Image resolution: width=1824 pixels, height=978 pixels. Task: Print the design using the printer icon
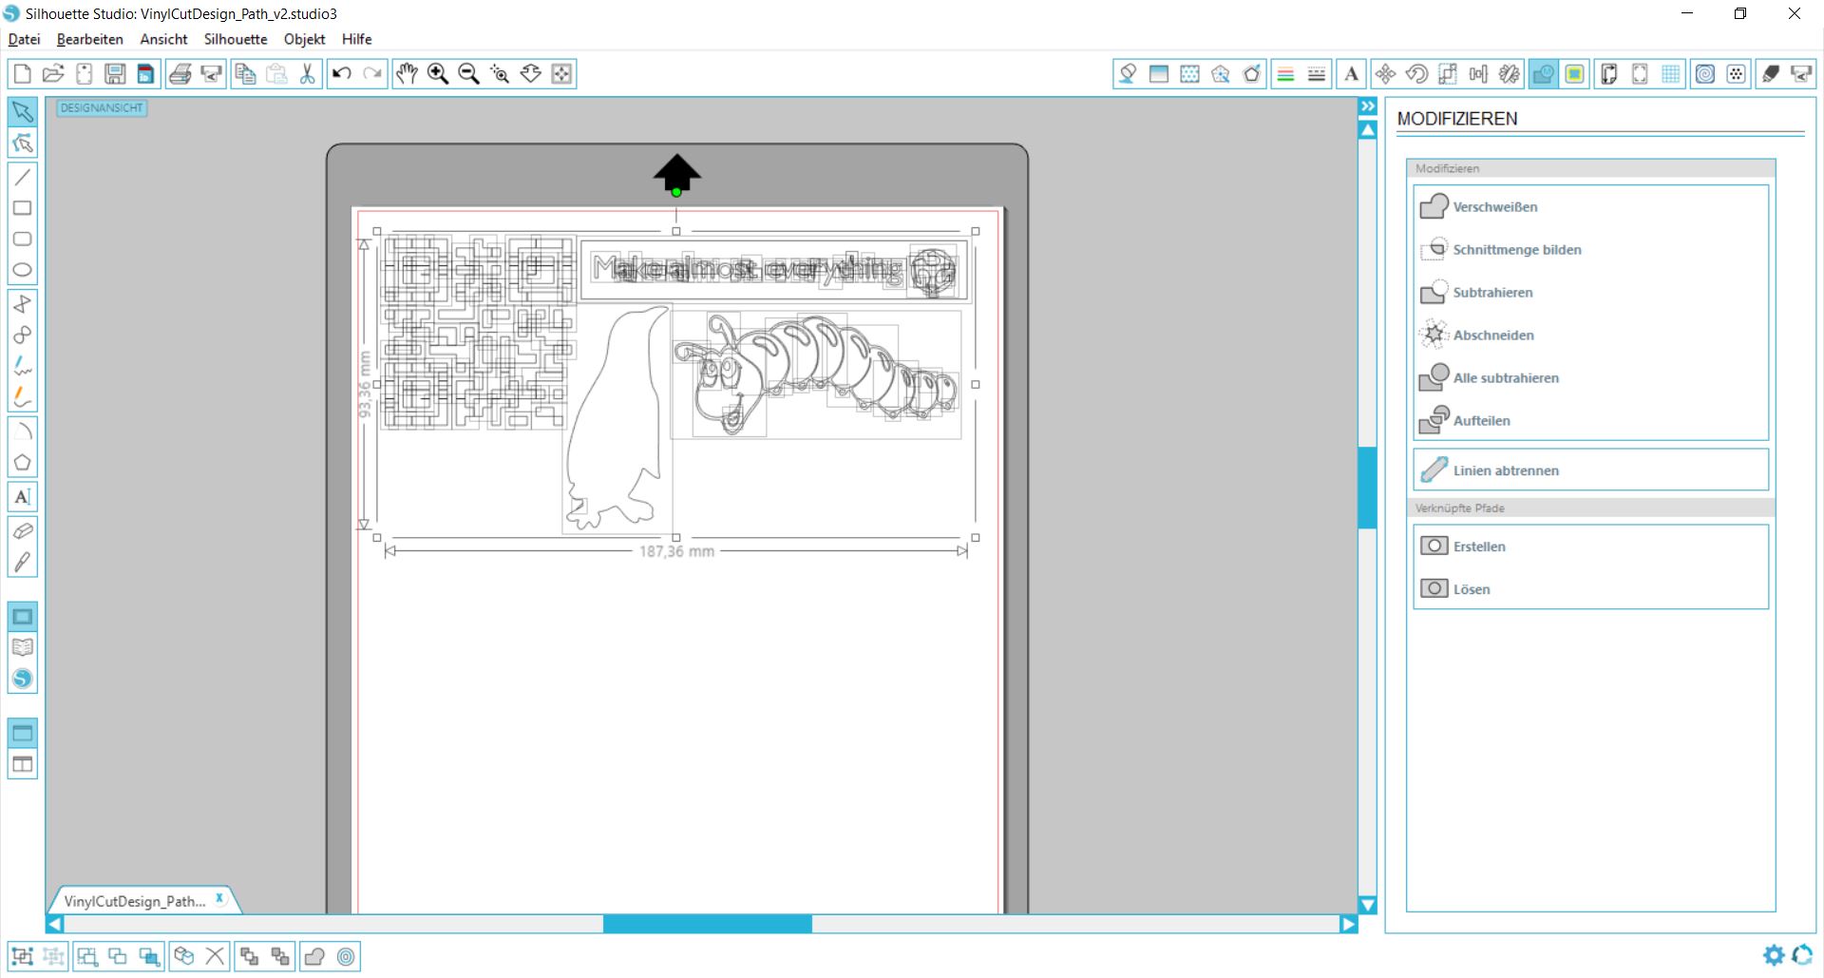[180, 74]
